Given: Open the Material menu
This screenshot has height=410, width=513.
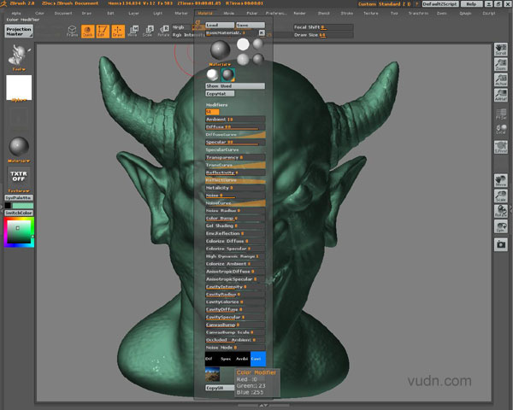Looking at the screenshot, I should 205,14.
